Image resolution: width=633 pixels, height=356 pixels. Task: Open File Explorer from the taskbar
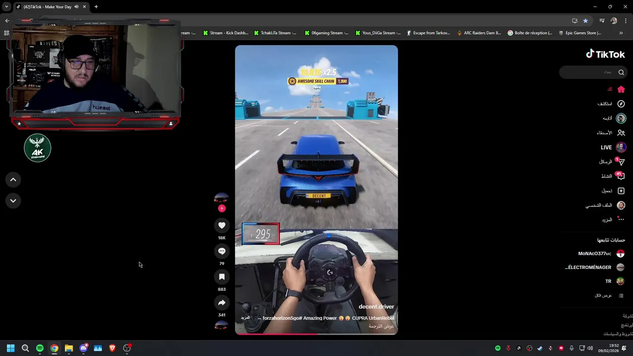[69, 348]
